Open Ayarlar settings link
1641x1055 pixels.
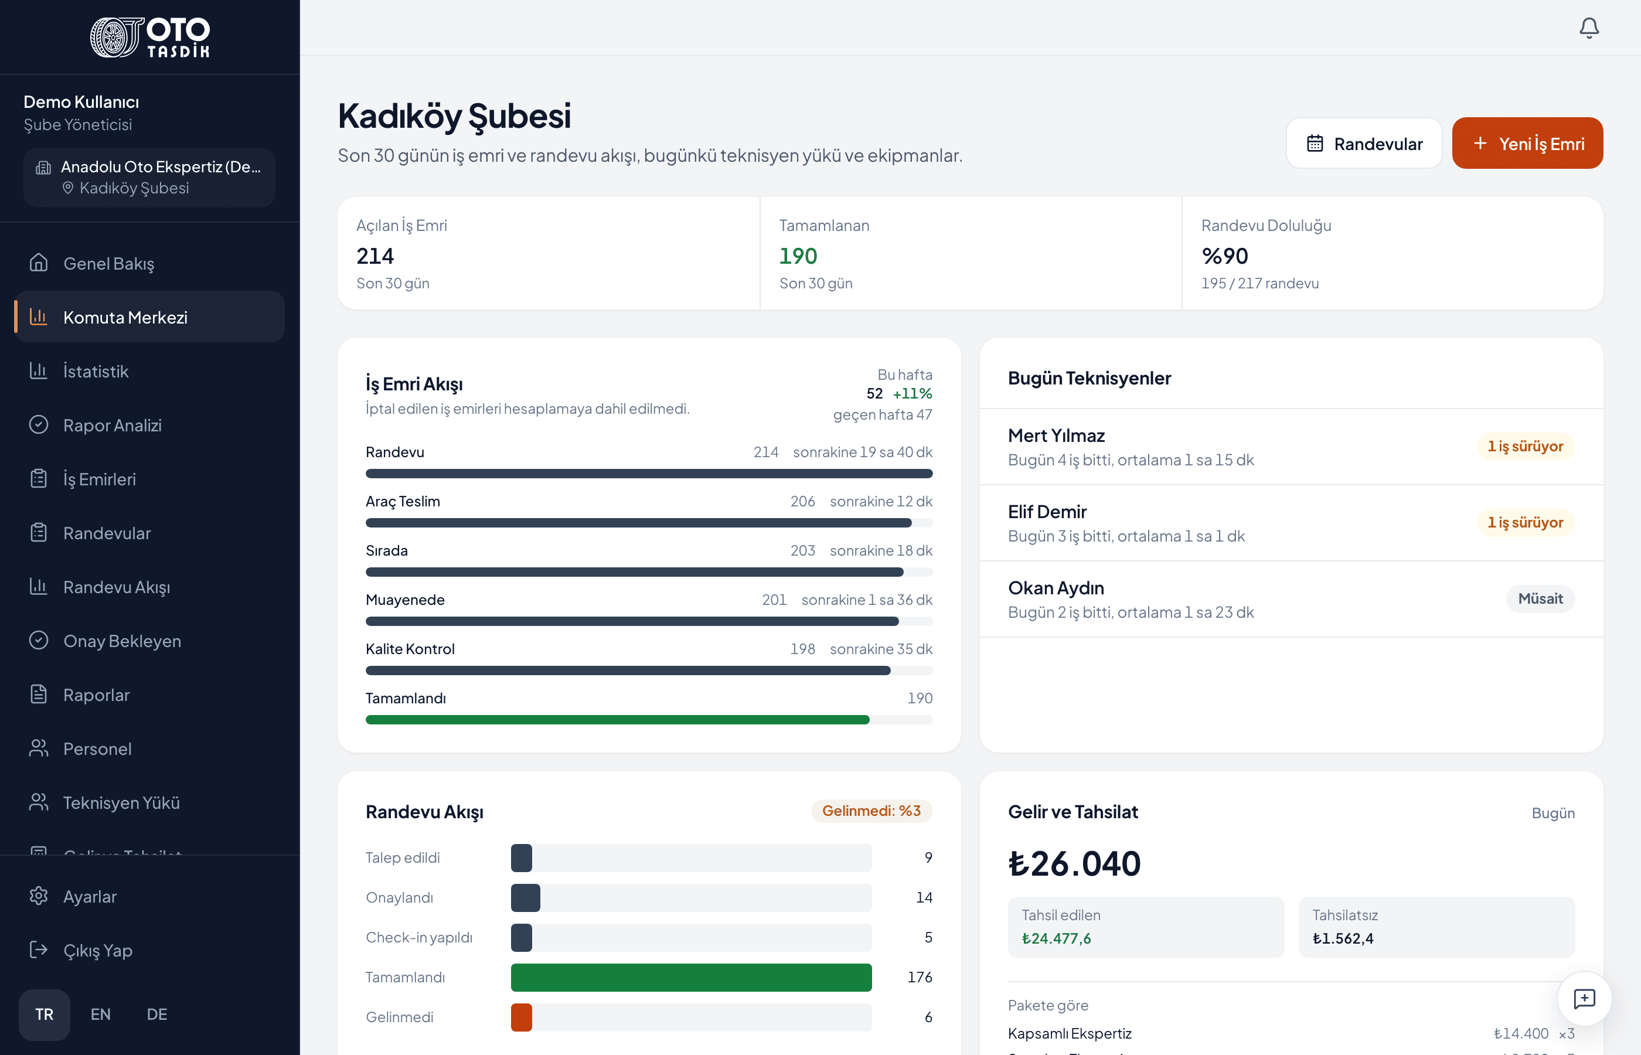click(149, 896)
